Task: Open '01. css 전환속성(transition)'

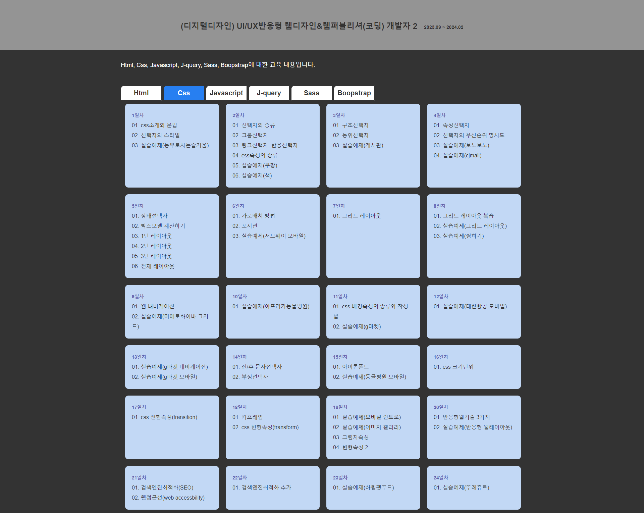Action: point(164,417)
